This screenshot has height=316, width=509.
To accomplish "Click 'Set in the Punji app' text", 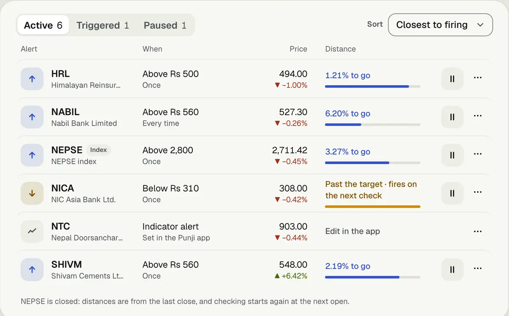I will [176, 238].
